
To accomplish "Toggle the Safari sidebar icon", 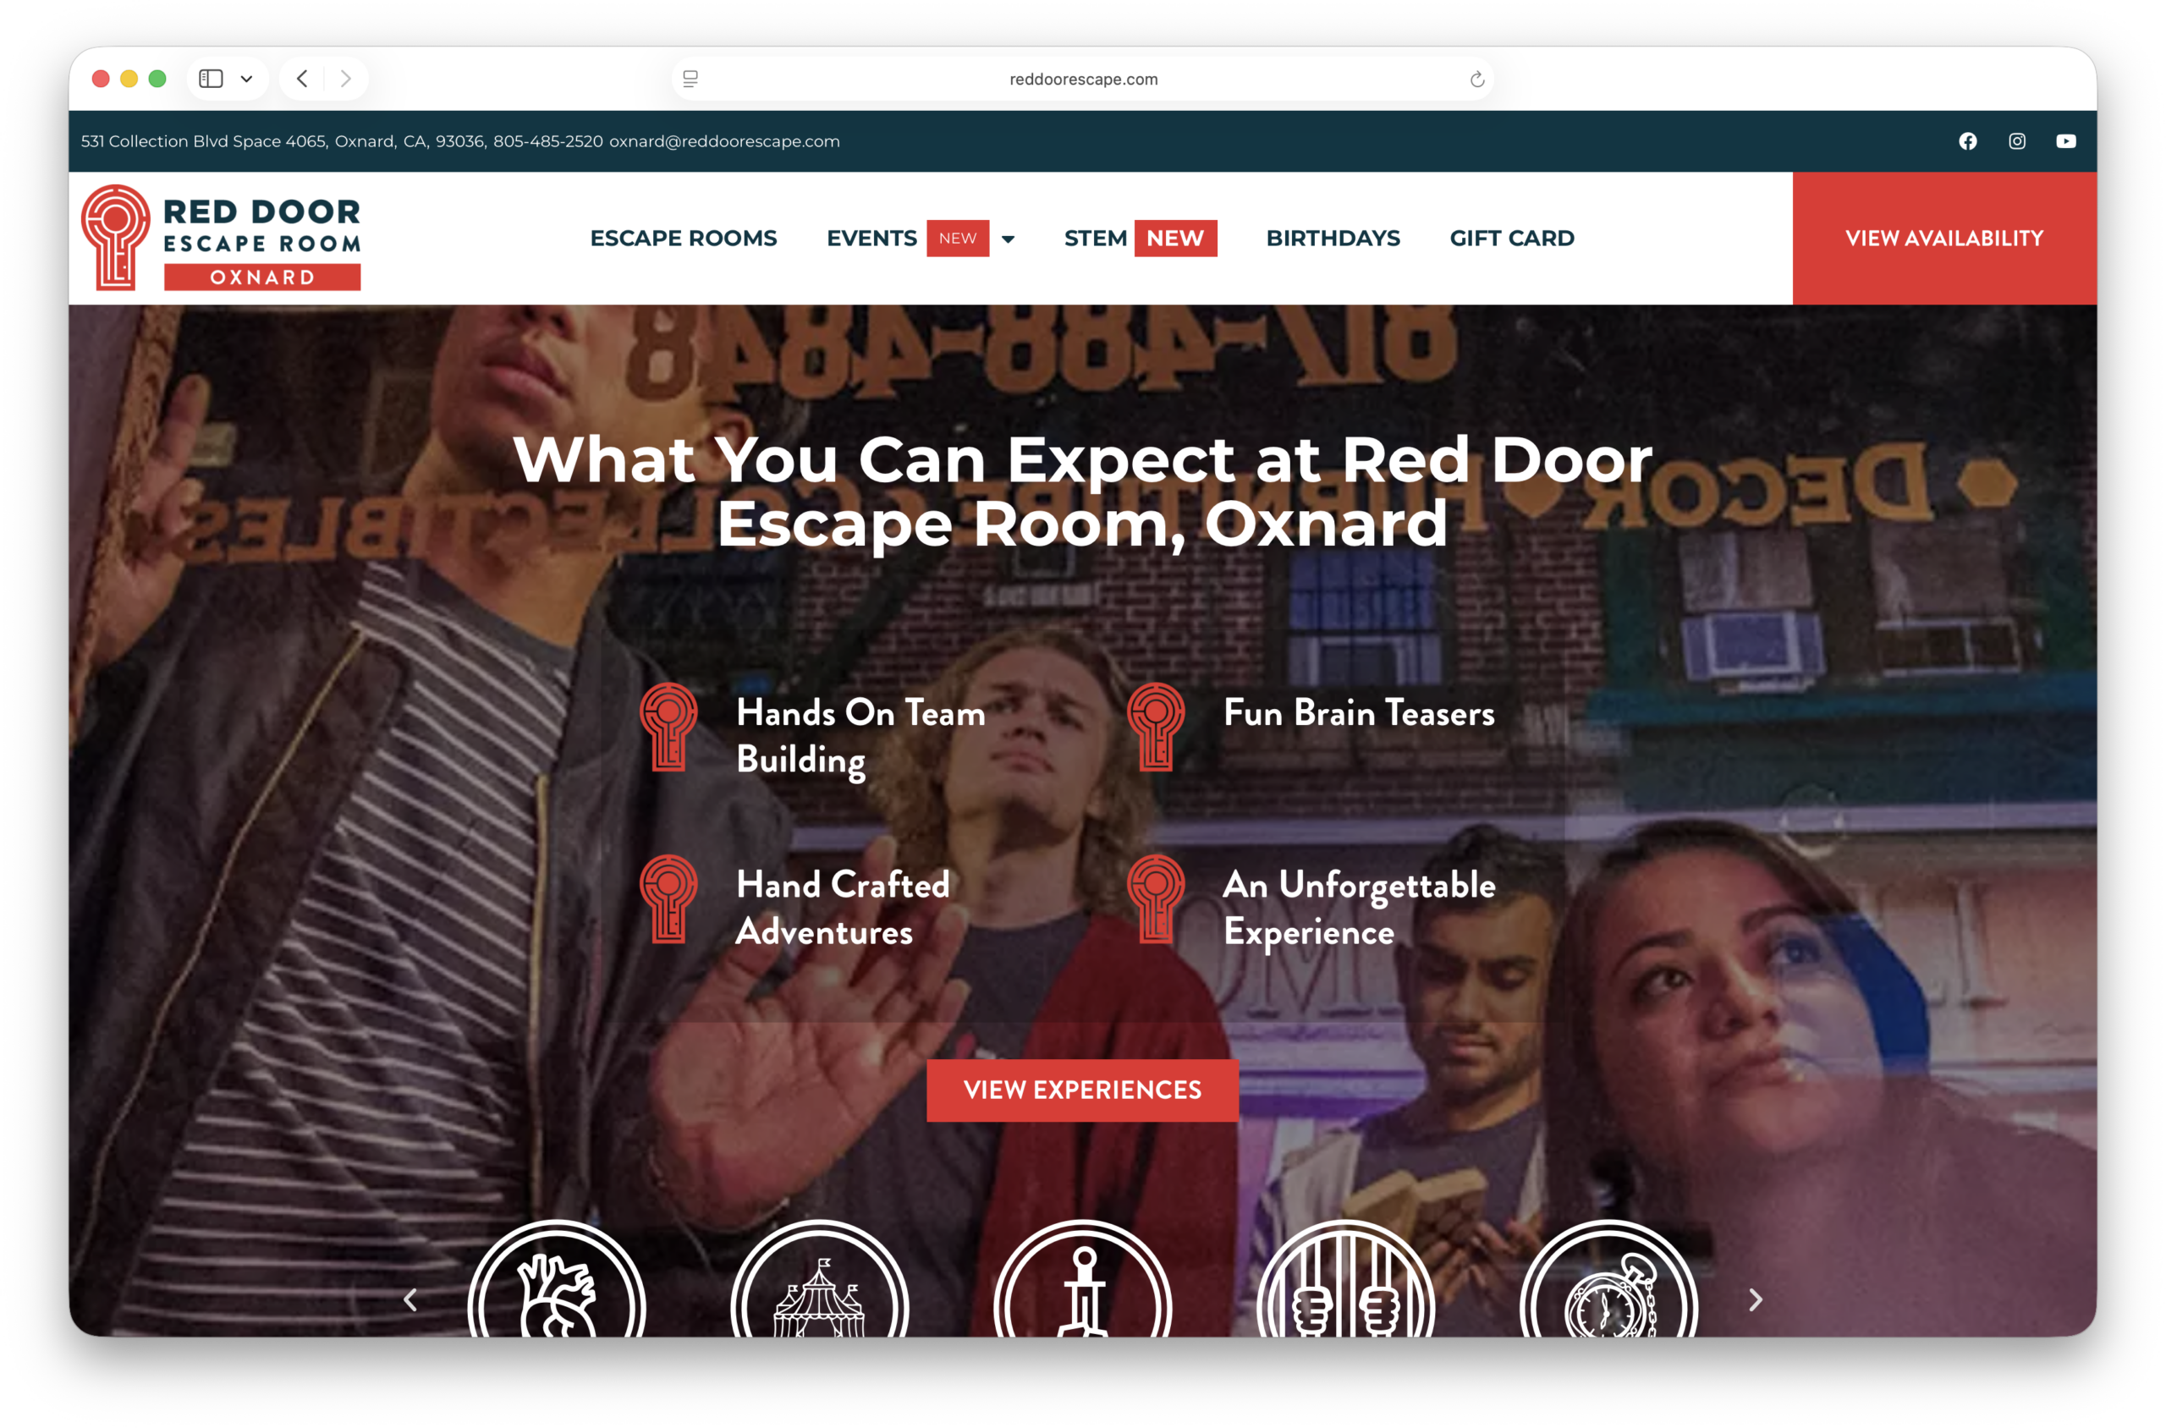I will pyautogui.click(x=211, y=80).
